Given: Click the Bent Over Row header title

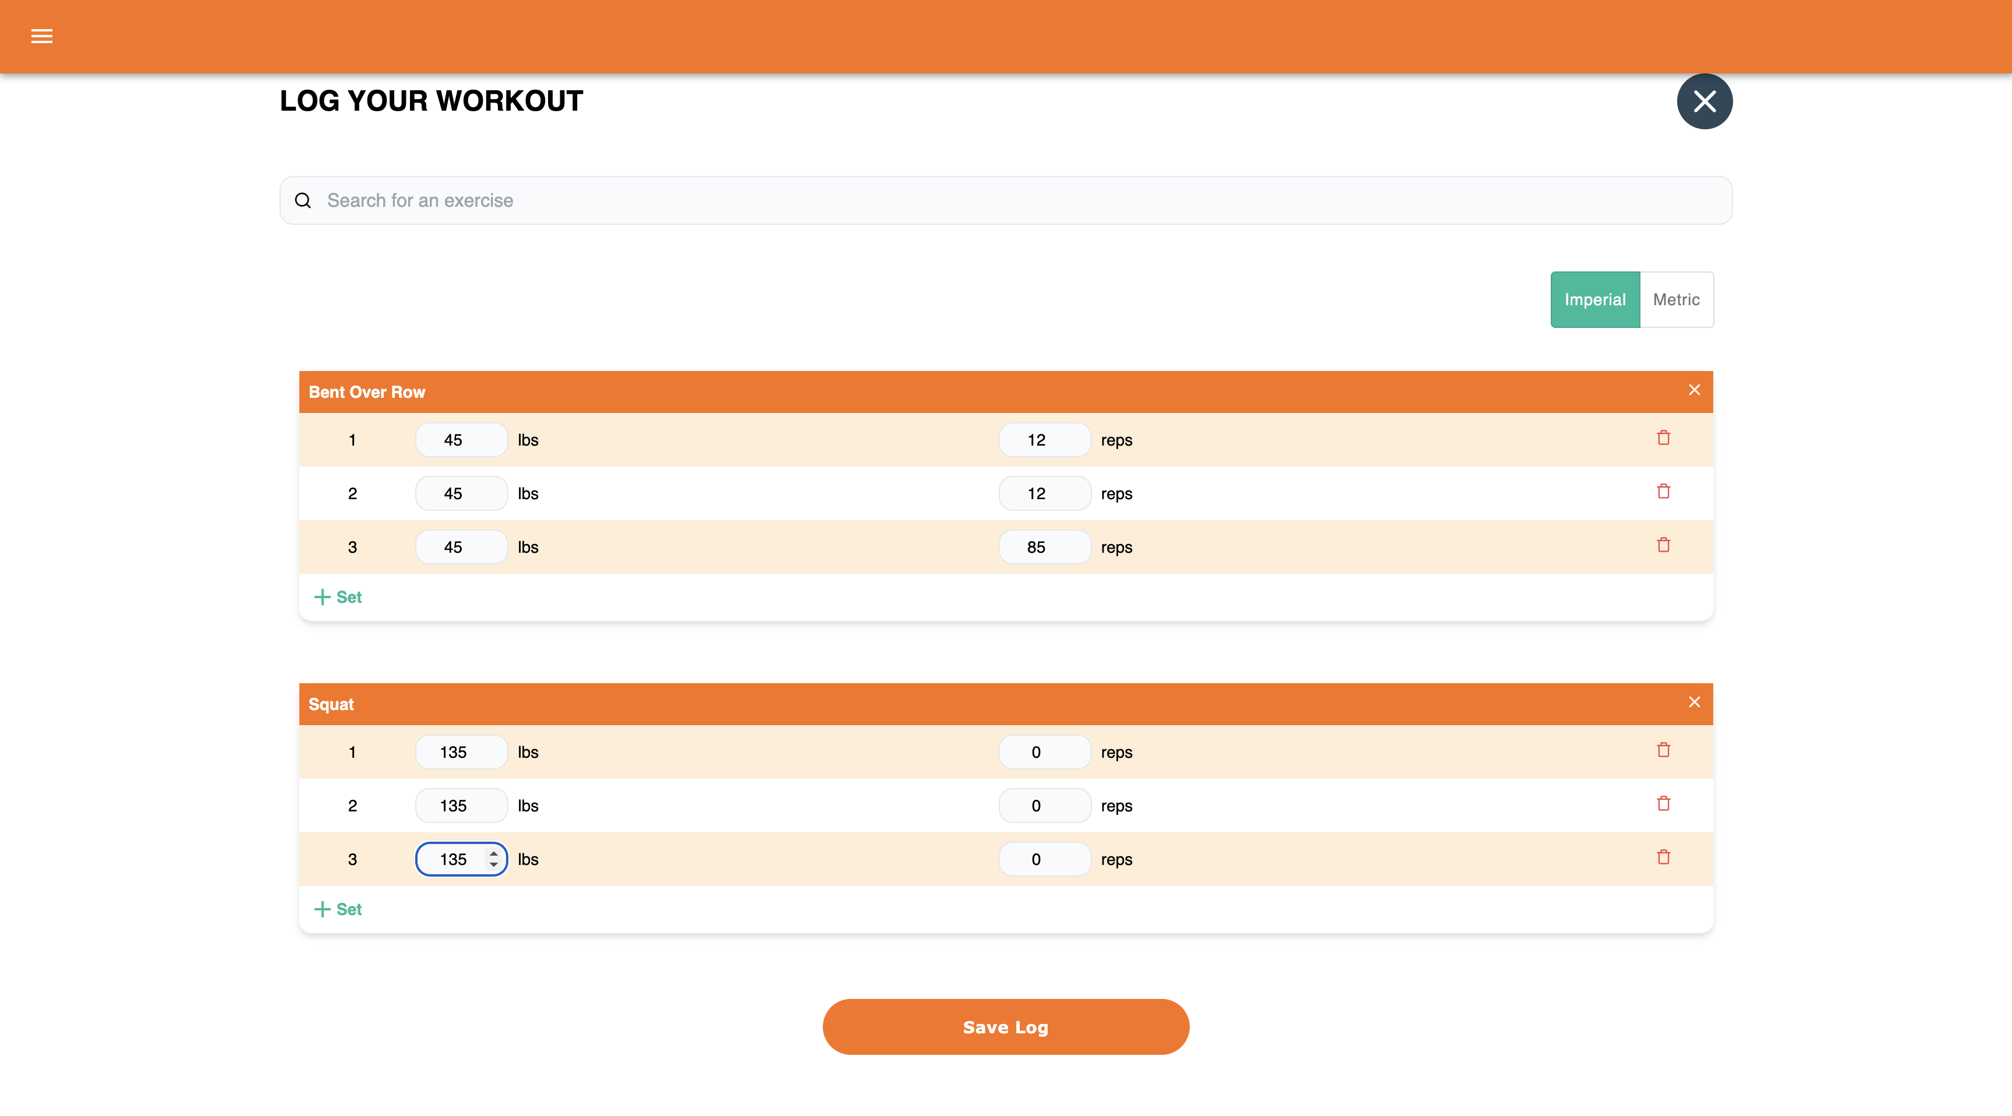Looking at the screenshot, I should point(367,392).
